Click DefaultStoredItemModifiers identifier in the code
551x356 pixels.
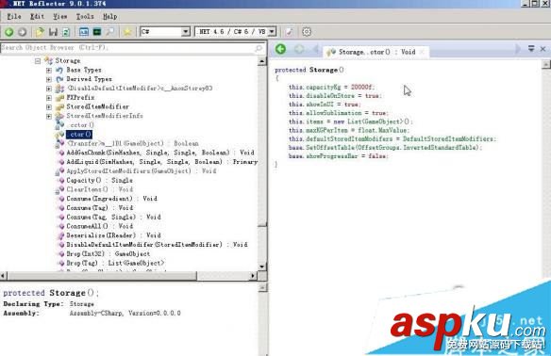pos(448,138)
